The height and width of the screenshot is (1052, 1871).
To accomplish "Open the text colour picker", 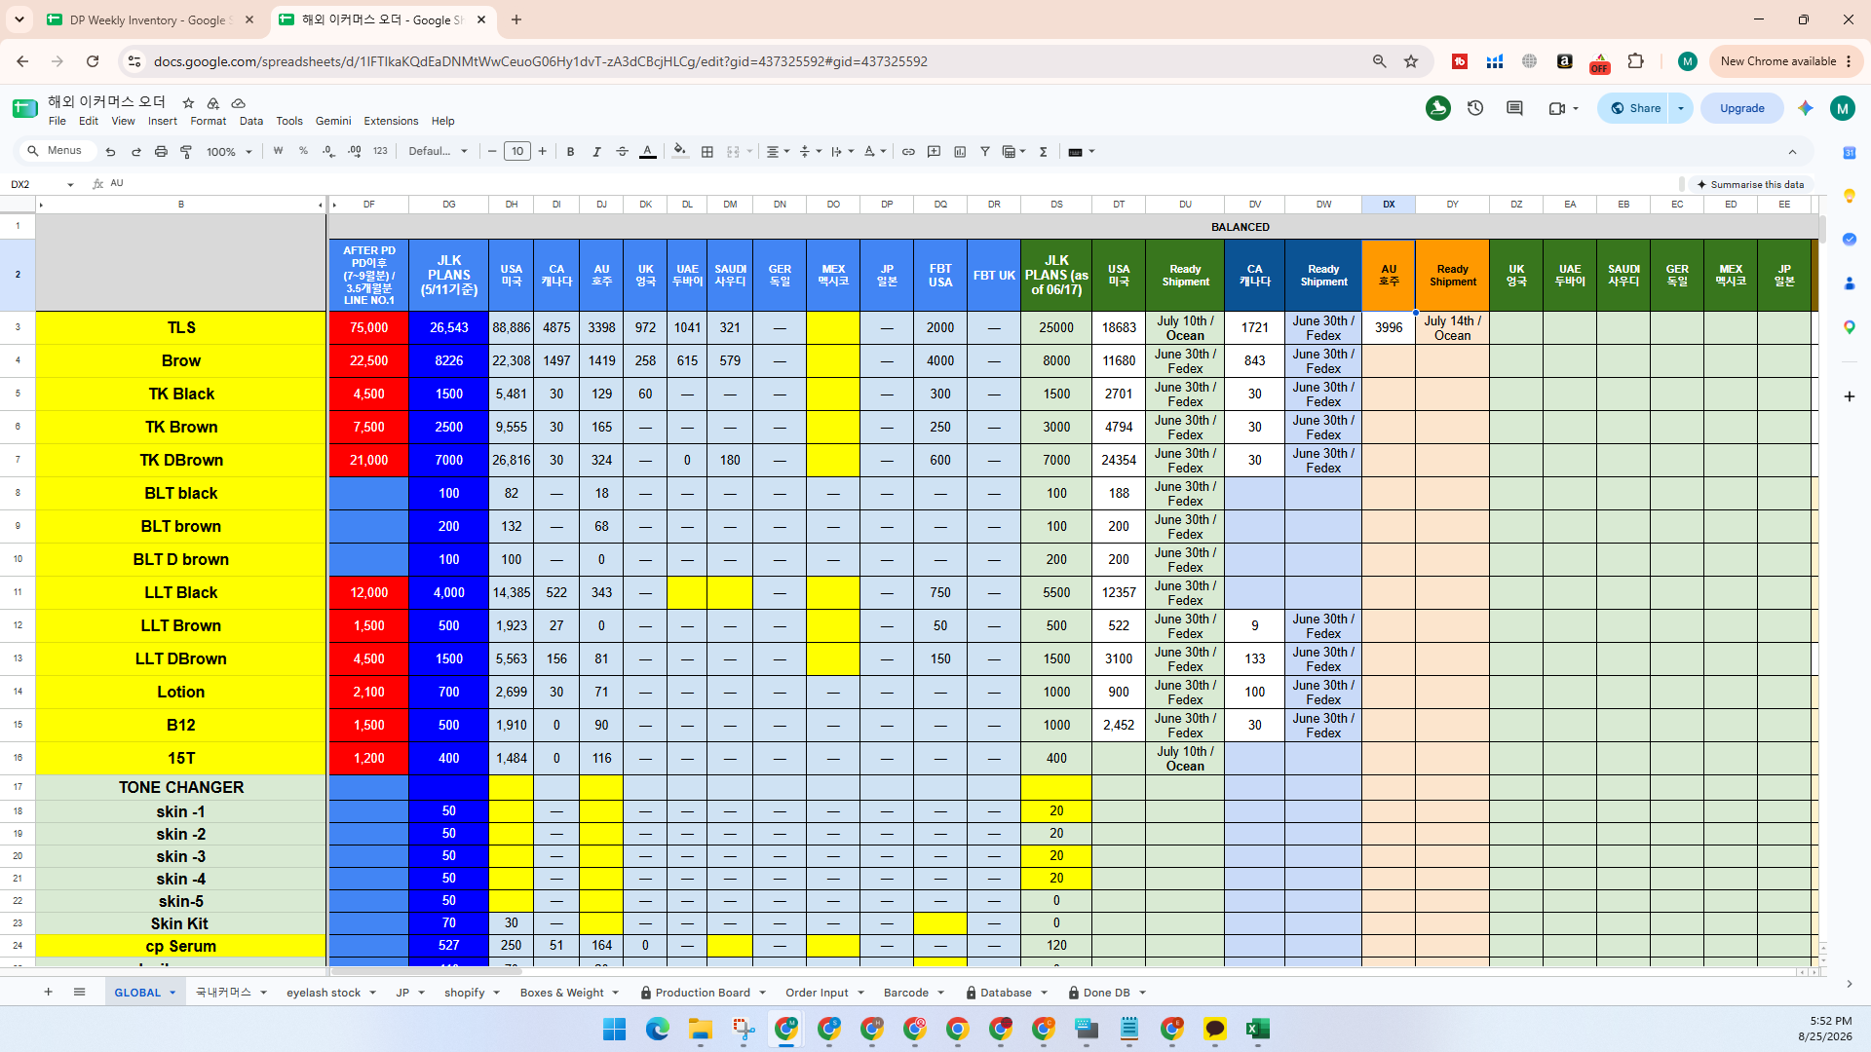I will click(648, 152).
